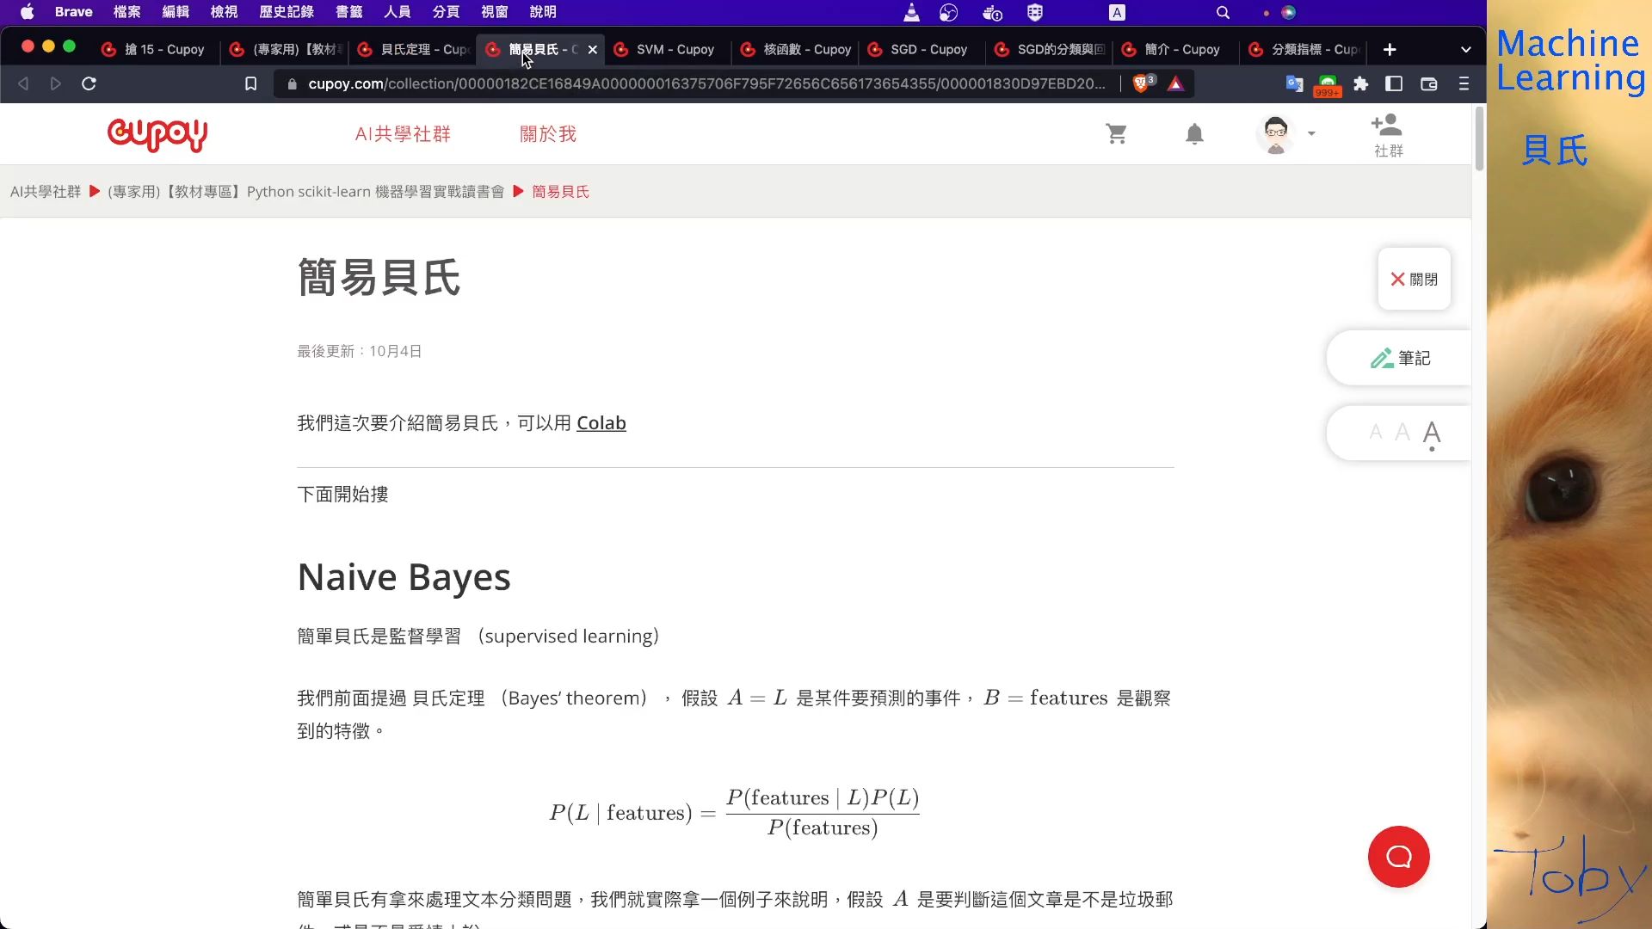
Task: Open the Google Translate extension
Action: (x=1294, y=84)
